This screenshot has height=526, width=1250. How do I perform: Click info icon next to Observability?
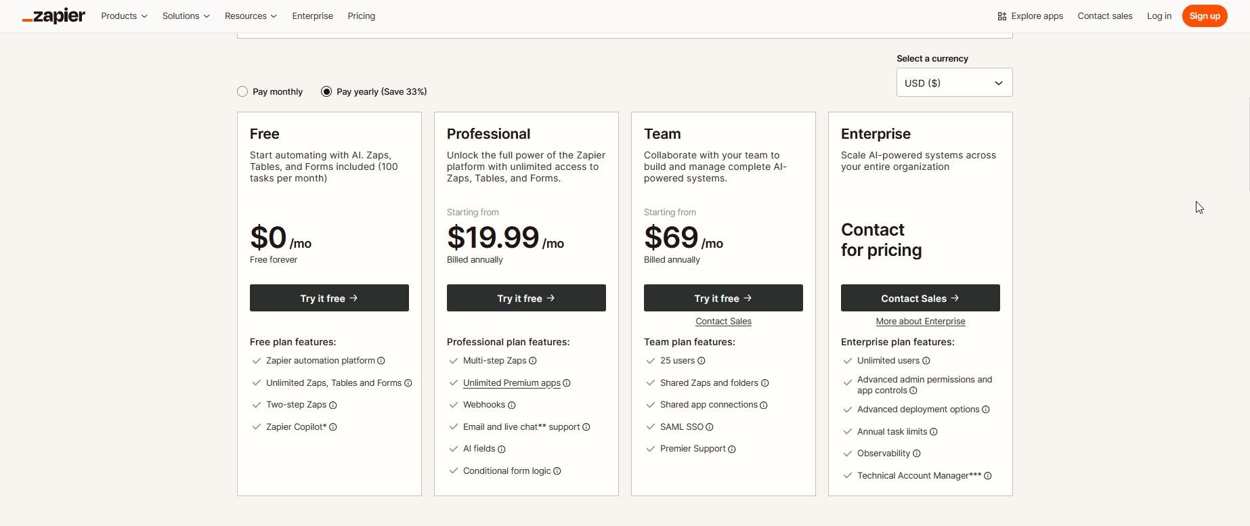pyautogui.click(x=917, y=454)
